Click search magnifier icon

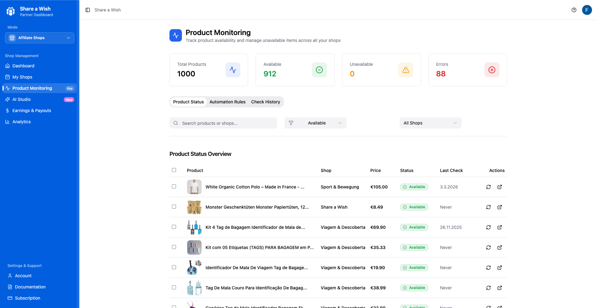(176, 123)
